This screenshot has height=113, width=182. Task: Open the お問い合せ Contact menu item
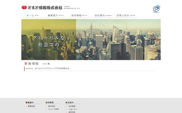[x=126, y=16]
